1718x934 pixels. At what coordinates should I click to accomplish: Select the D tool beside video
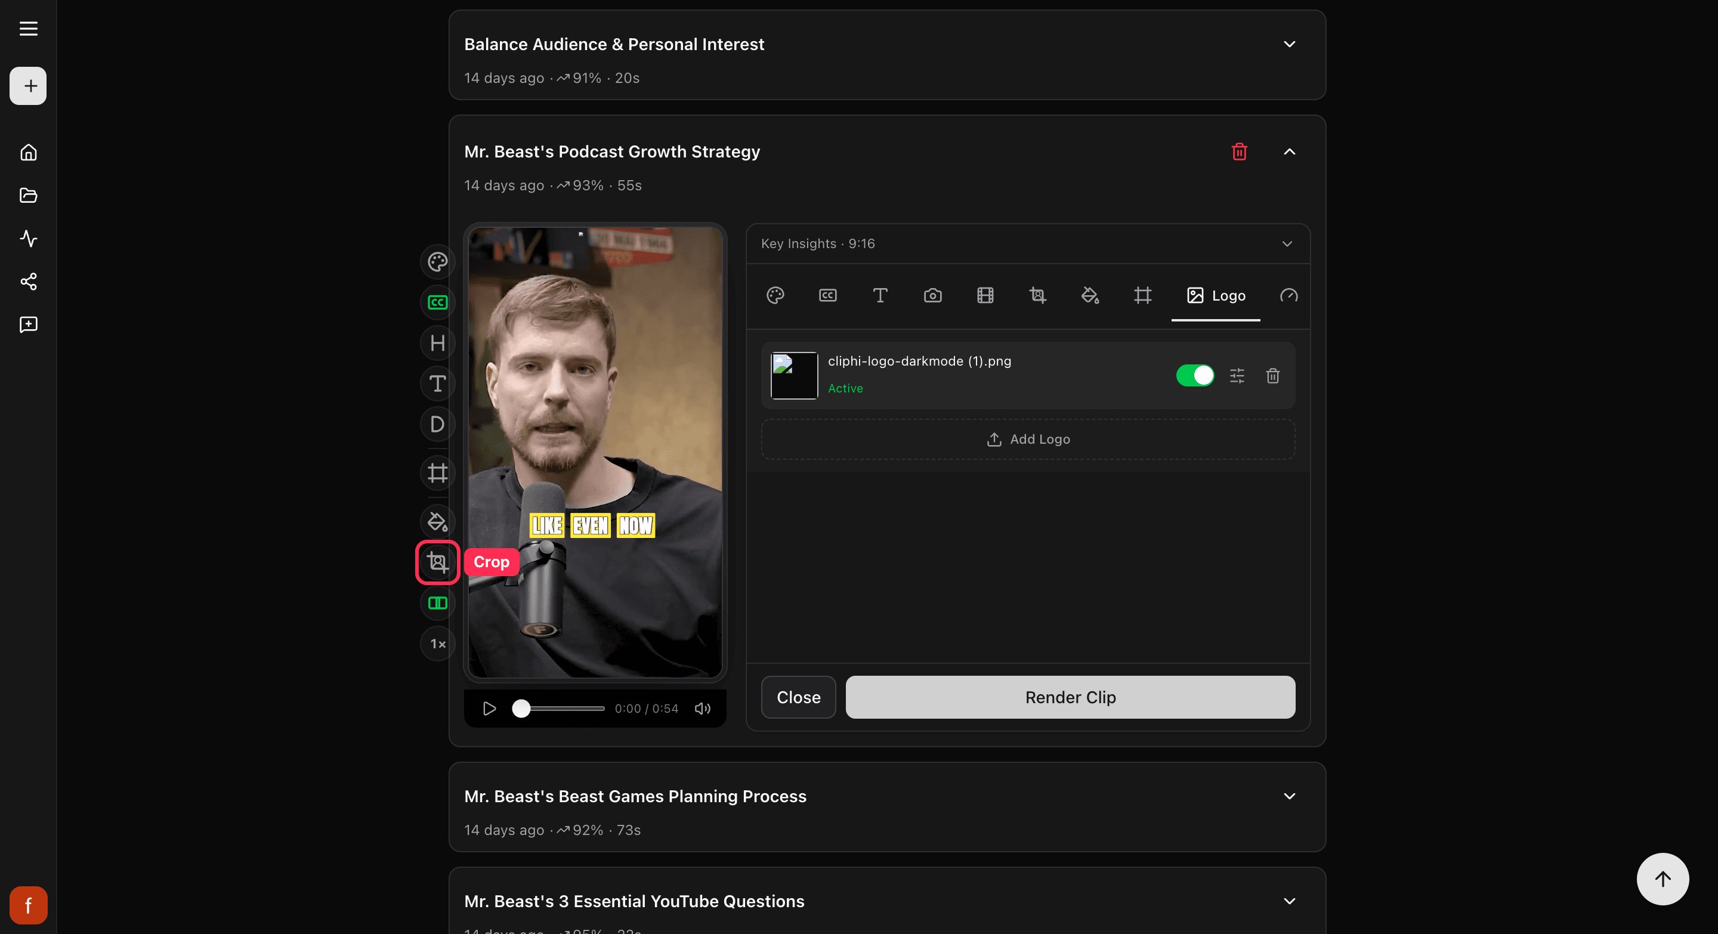click(x=437, y=424)
